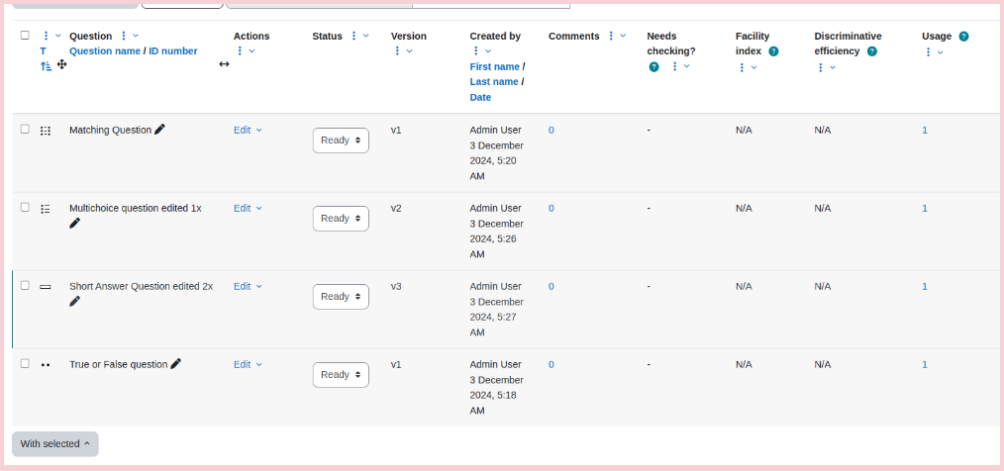Select the Matching Question checkbox
1004x471 pixels.
tap(25, 129)
